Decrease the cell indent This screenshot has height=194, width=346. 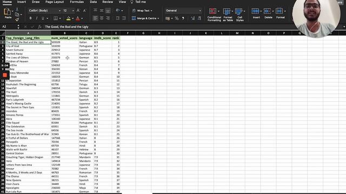[118, 18]
